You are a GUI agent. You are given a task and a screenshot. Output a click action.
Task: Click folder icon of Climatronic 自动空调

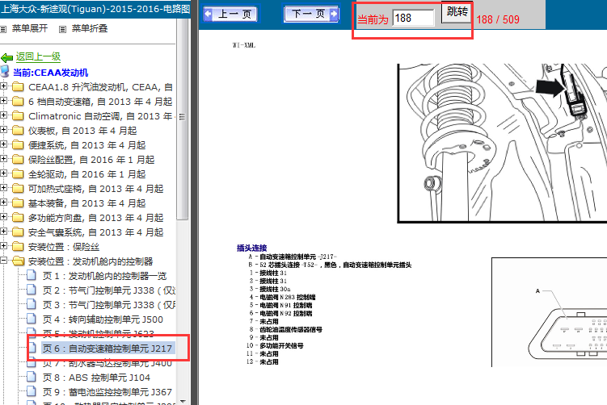pyautogui.click(x=18, y=115)
